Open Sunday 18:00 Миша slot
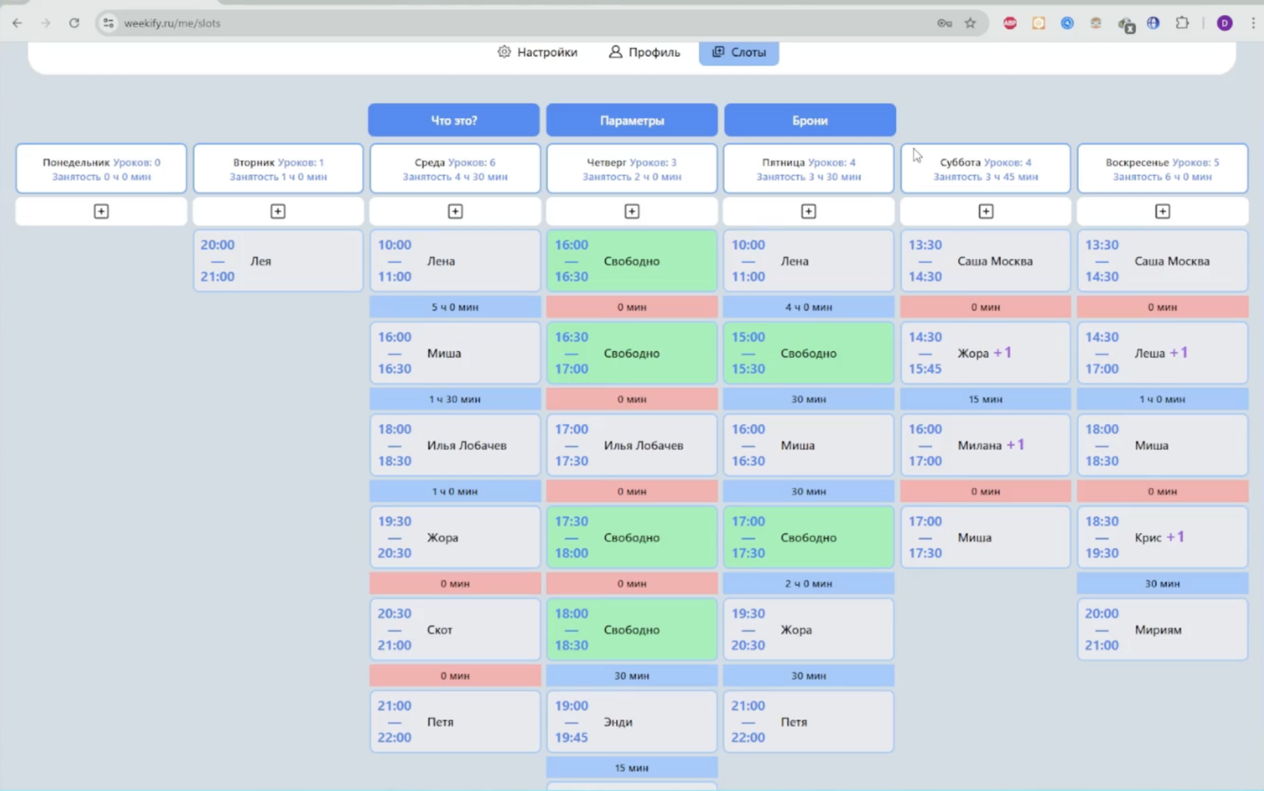This screenshot has width=1264, height=791. 1162,445
